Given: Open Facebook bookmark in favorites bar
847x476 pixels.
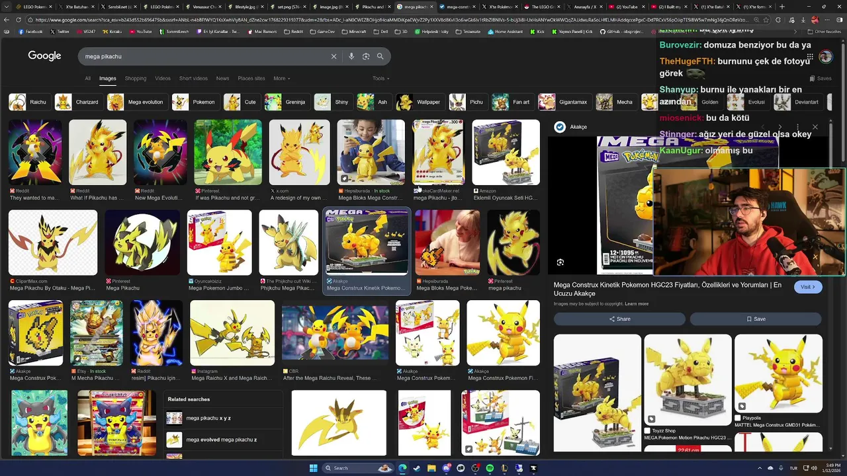Looking at the screenshot, I should (30, 31).
